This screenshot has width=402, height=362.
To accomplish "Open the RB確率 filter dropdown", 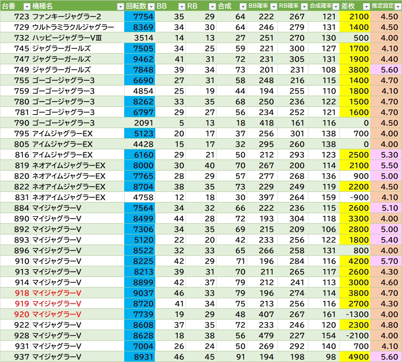I will pyautogui.click(x=304, y=6).
